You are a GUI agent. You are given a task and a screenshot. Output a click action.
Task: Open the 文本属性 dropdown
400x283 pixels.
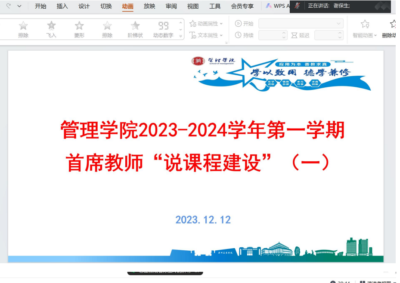[x=207, y=35]
